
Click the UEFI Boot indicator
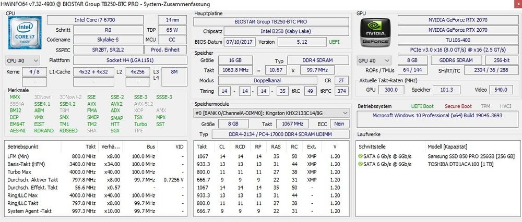click(x=422, y=106)
